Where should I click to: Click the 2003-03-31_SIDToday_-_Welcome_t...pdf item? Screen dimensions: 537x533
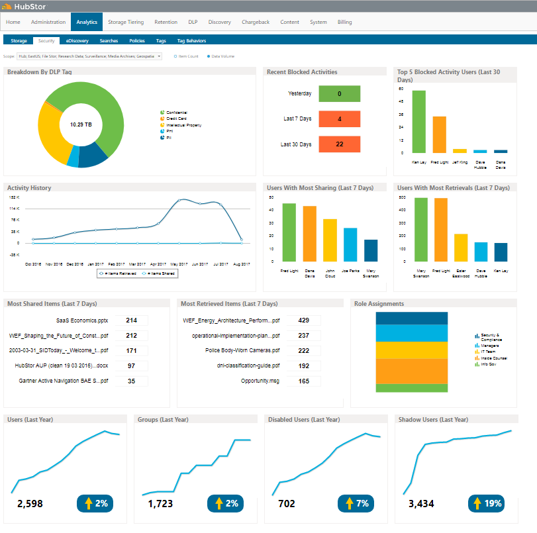coord(58,350)
